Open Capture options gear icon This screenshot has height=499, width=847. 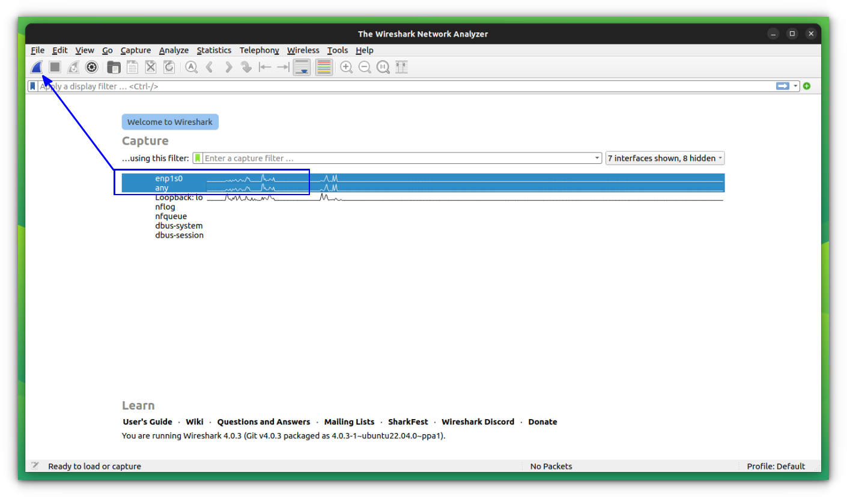[x=91, y=67]
